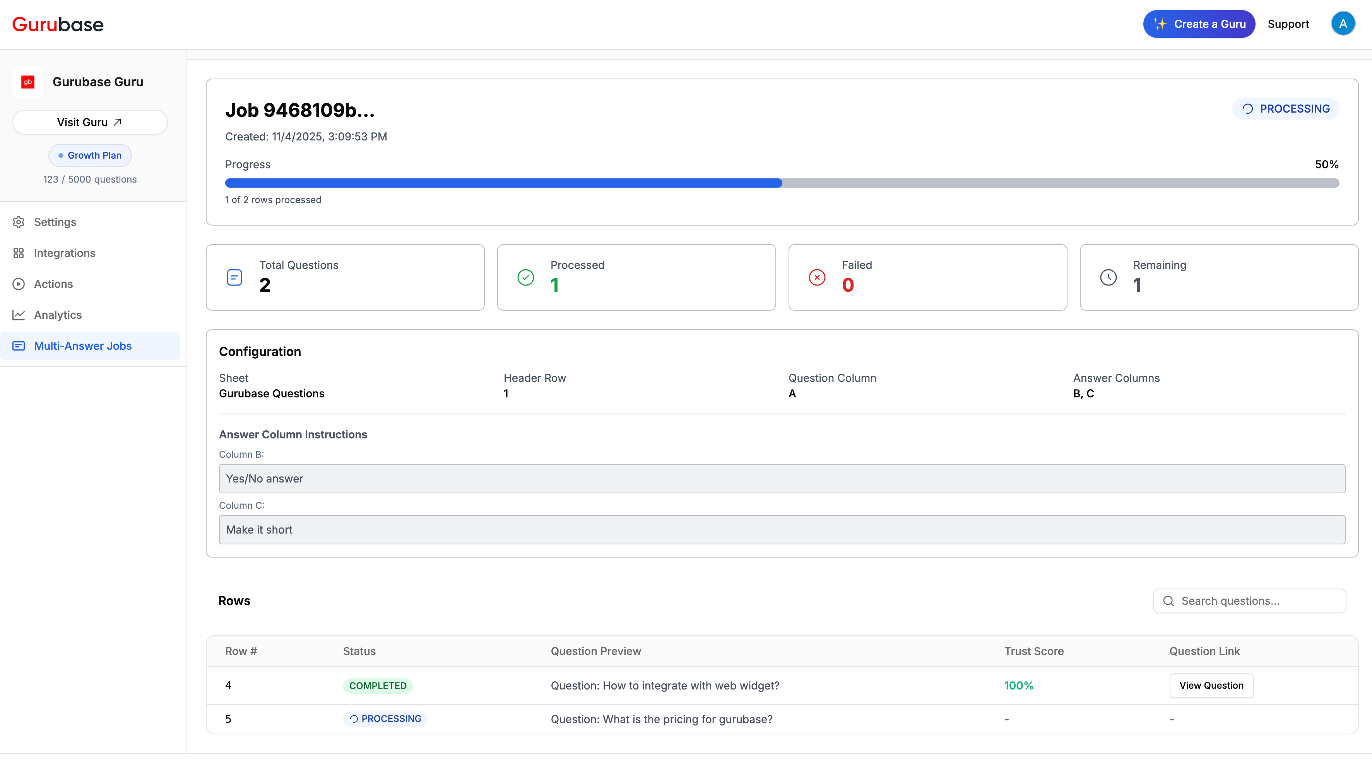Click the user avatar 'A' icon

[x=1343, y=24]
